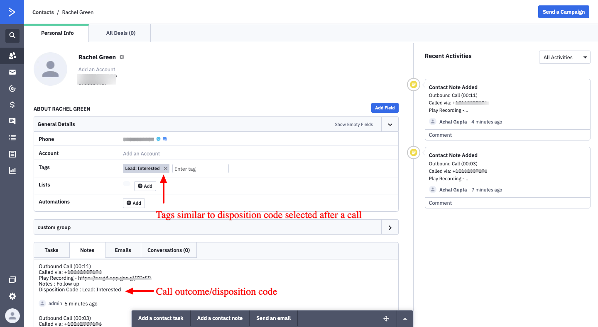
Task: Open the user profile avatar in sidebar
Action: (12, 316)
